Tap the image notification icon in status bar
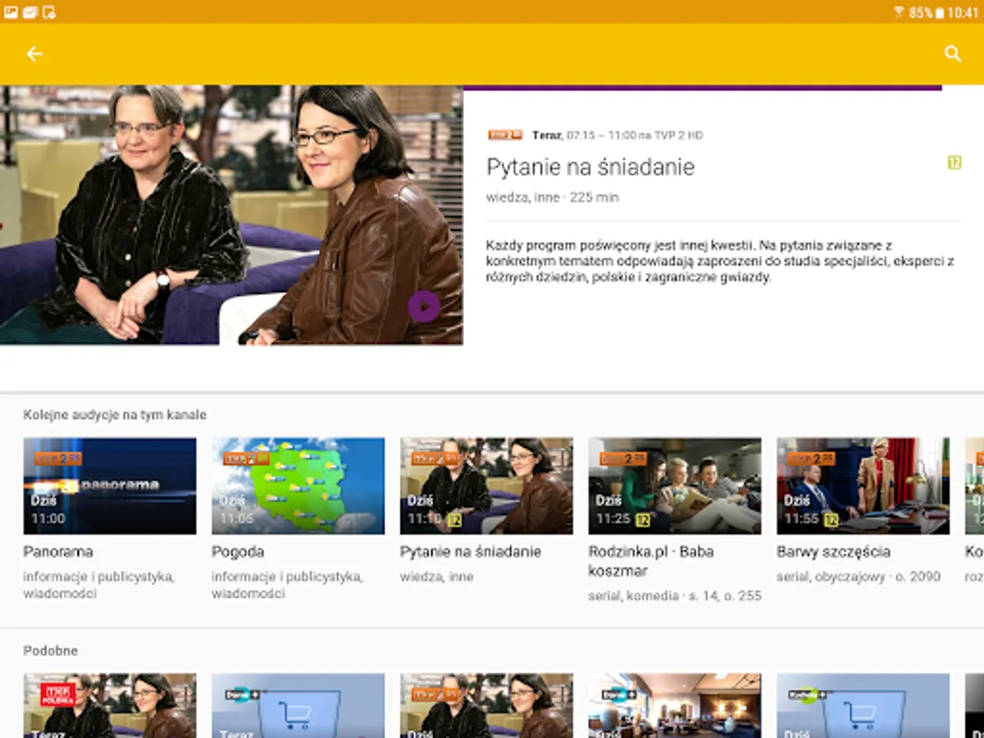Viewport: 984px width, 738px height. pos(11,12)
